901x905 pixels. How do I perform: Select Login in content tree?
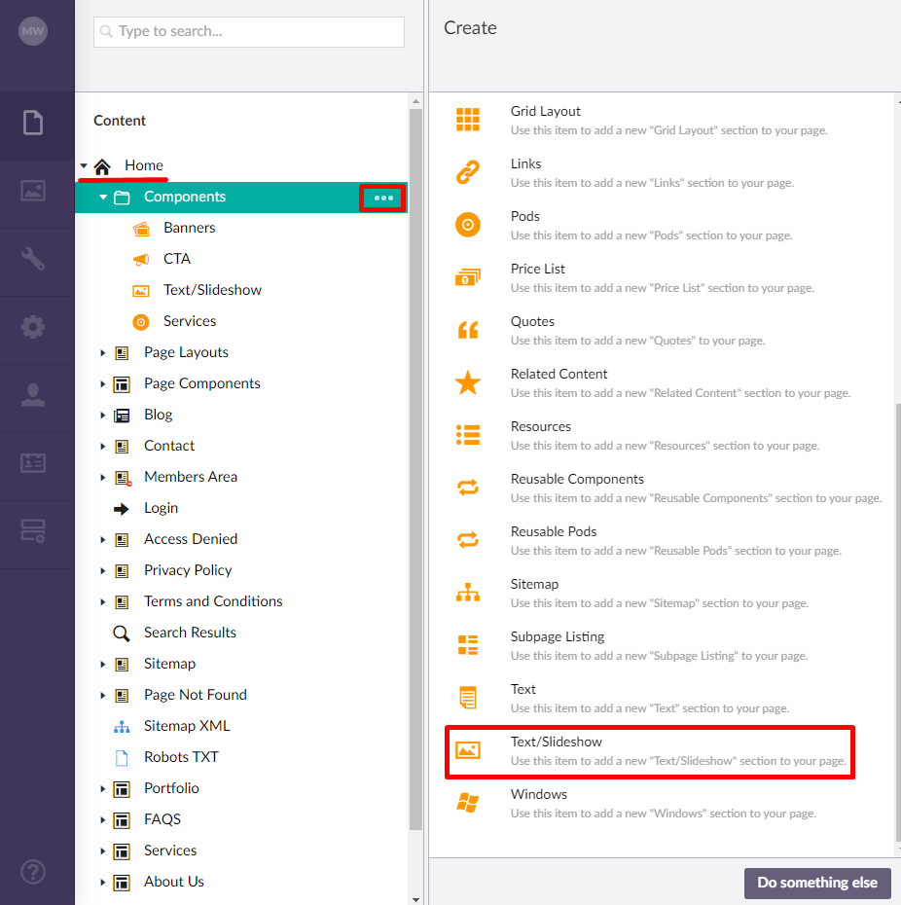click(162, 508)
